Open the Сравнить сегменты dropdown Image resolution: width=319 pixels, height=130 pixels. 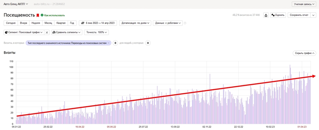(67, 32)
